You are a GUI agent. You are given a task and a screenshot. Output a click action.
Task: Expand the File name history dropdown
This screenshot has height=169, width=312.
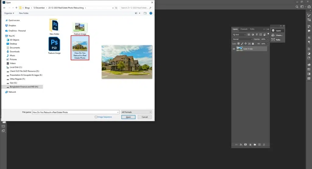click(118, 112)
